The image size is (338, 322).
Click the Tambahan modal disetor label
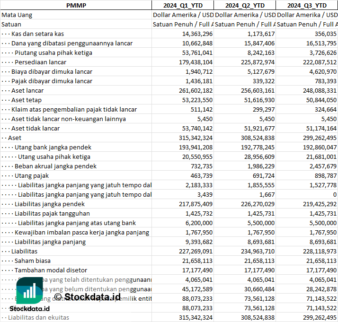51,270
